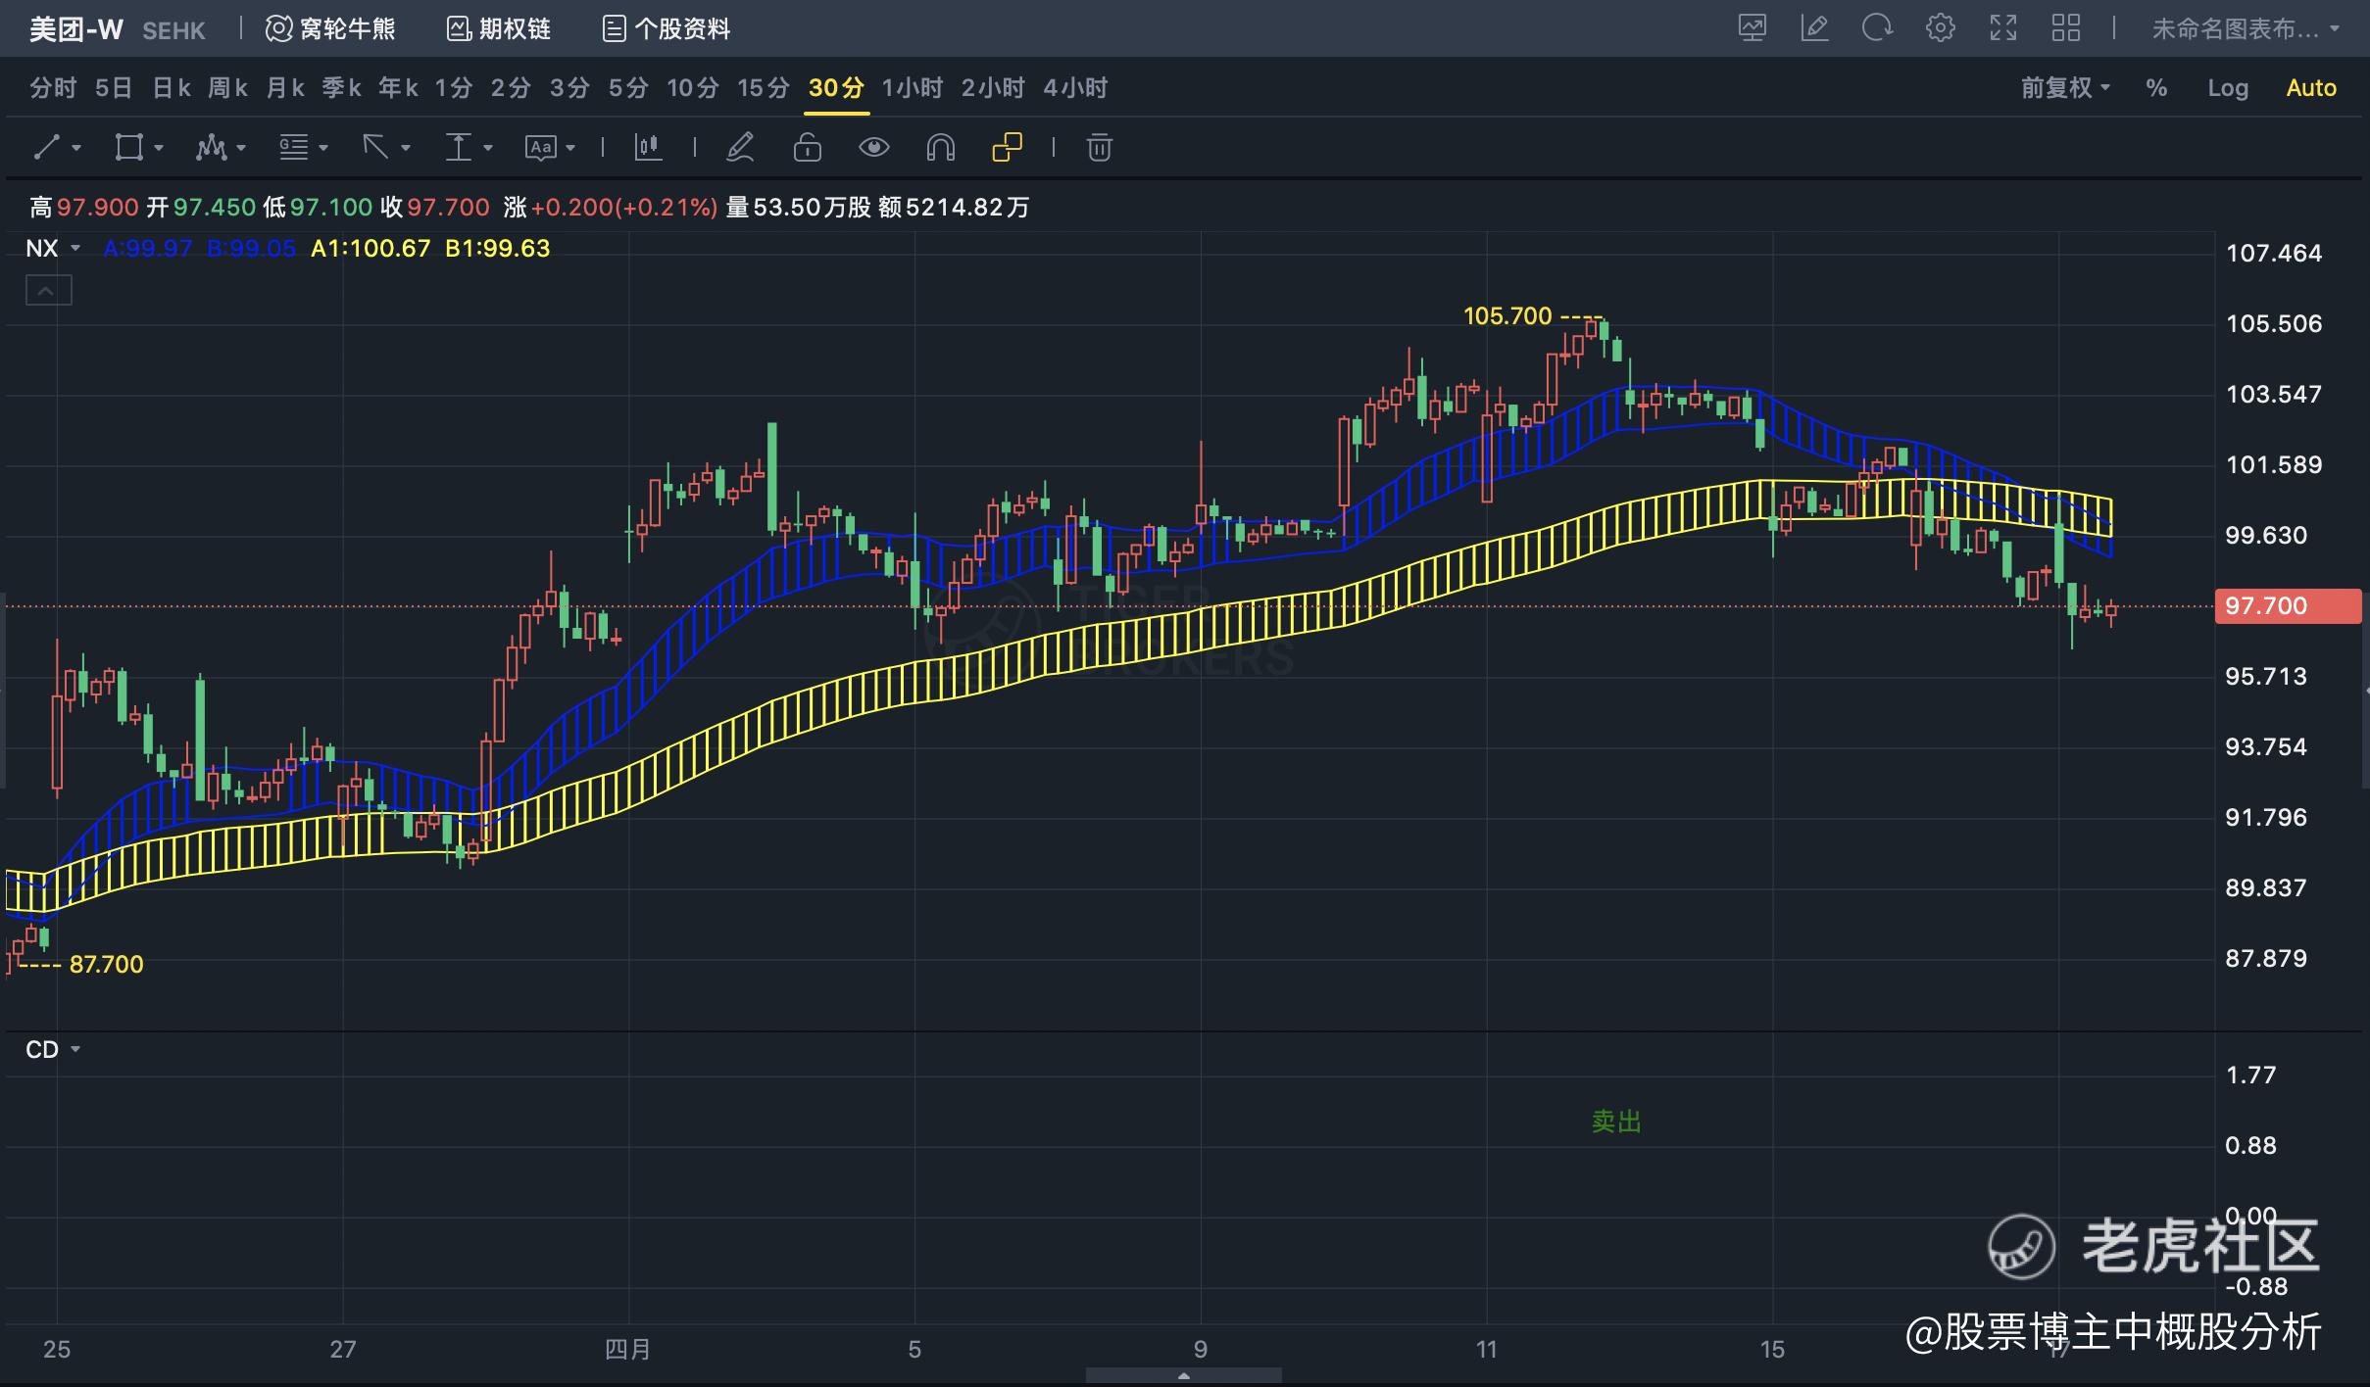This screenshot has height=1387, width=2370.
Task: Click the refresh chart icon
Action: coord(1876,28)
